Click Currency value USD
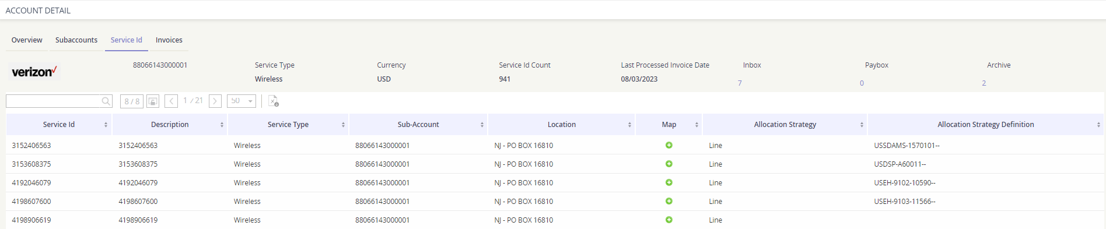Viewport: 1106px width, 229px height. pos(384,79)
